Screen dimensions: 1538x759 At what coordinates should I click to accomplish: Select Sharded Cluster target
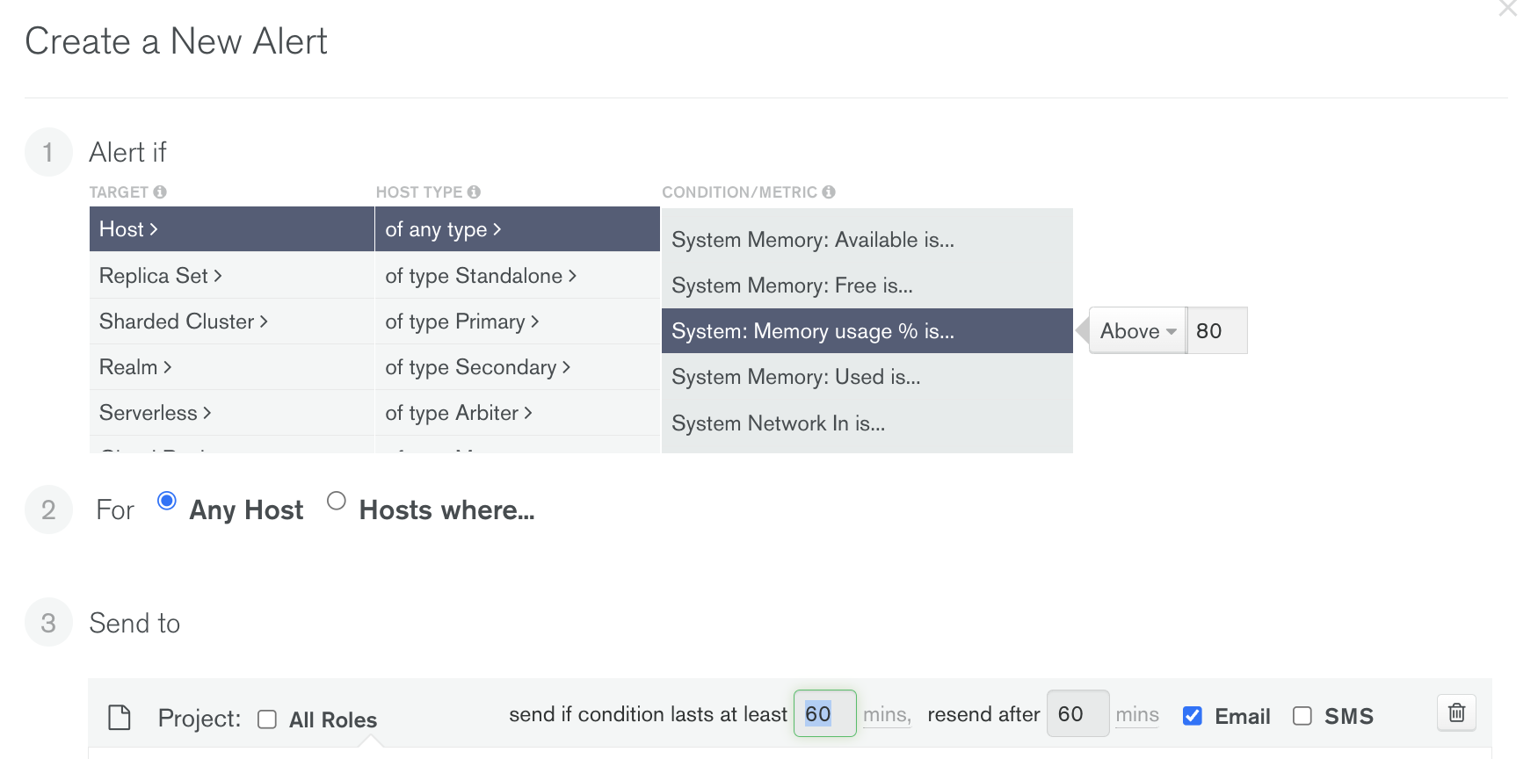point(183,322)
